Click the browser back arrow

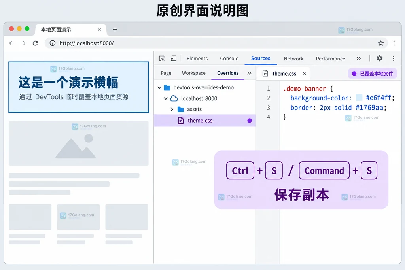(11, 43)
